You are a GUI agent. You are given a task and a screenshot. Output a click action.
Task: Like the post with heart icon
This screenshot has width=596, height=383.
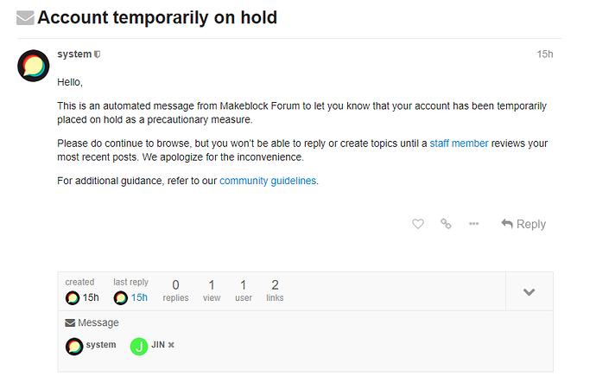point(418,224)
